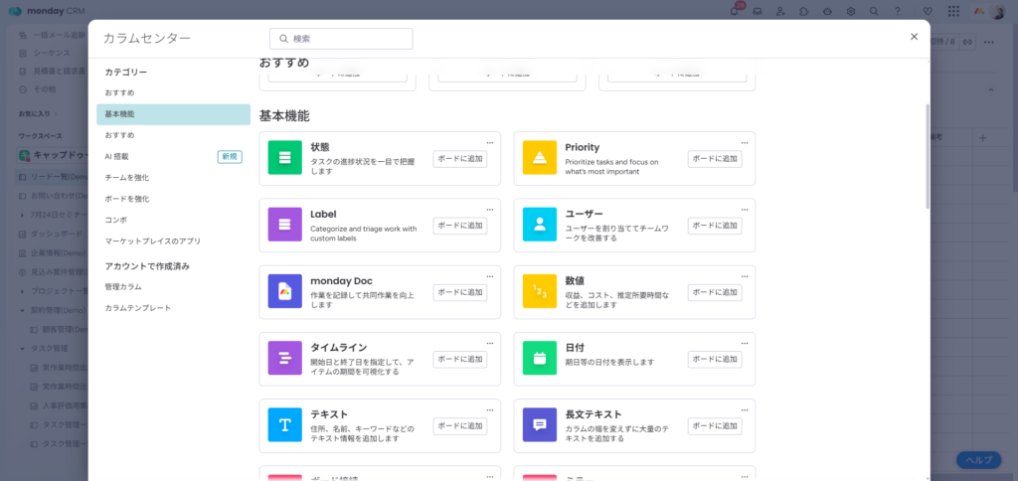
Task: Click the テキスト column icon
Action: pos(284,424)
